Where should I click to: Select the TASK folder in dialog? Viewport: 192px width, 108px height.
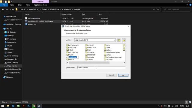[x=88, y=50]
